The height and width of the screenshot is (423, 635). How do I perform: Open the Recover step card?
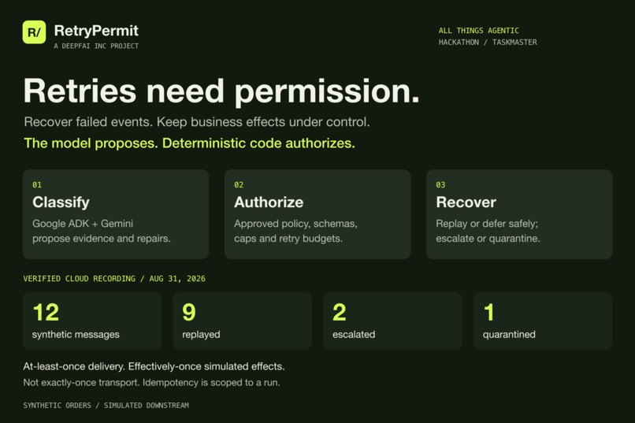[519, 214]
